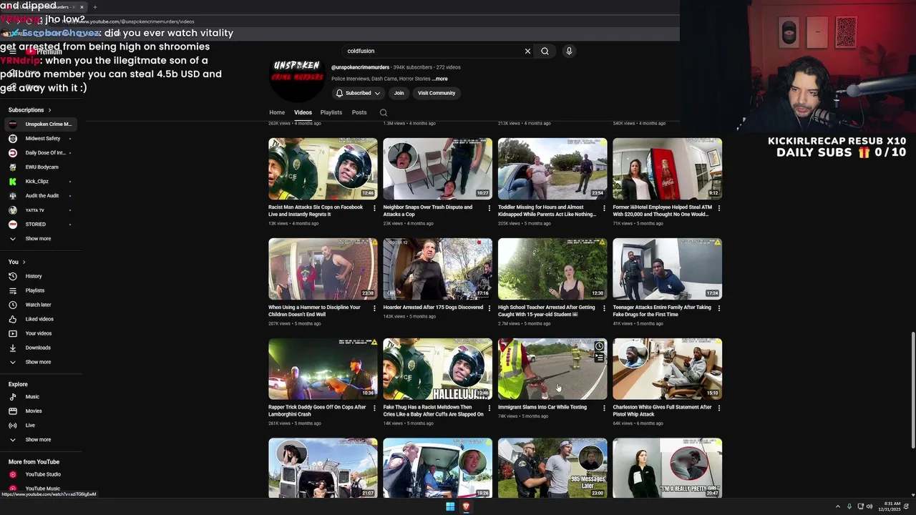Open options for Hoarder Arrested video

489,308
